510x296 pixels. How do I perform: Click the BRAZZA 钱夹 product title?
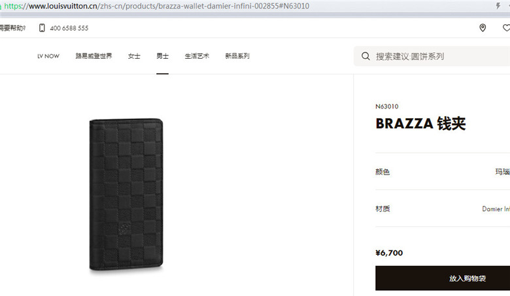pos(420,123)
